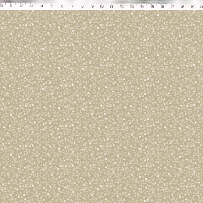Click the number 15 on the ruler

152,6
